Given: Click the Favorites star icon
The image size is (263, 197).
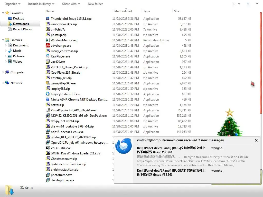Looking at the screenshot, I should (7, 13).
